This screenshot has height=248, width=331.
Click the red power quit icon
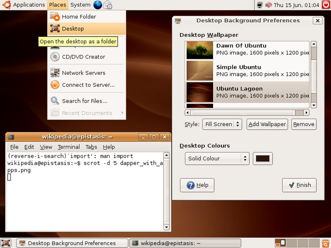[326, 5]
